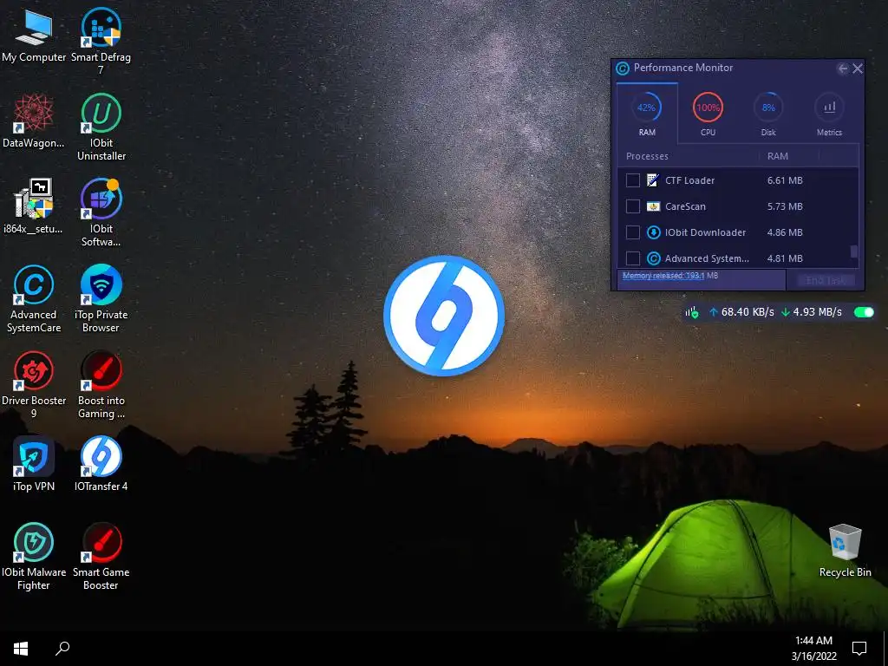
Task: Select the CTF Loader process name
Action: click(689, 180)
